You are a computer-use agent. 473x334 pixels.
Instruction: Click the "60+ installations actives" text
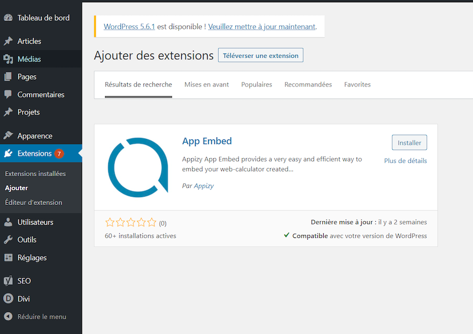pyautogui.click(x=140, y=236)
